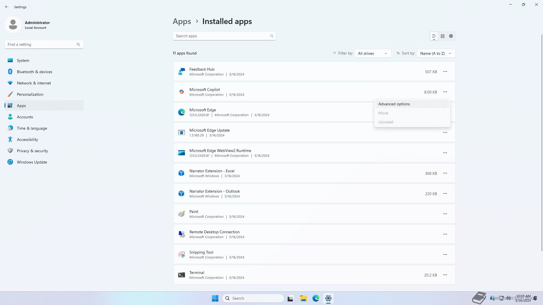Open more options for Terminal
Image resolution: width=543 pixels, height=305 pixels.
tap(445, 275)
